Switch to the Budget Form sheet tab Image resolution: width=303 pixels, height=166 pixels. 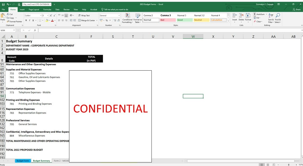tap(23, 161)
